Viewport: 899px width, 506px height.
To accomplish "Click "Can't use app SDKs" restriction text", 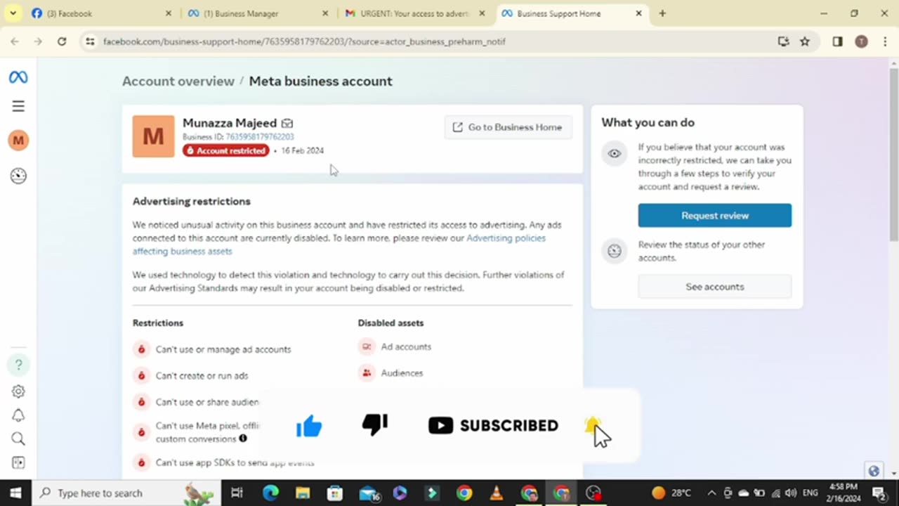I will point(235,462).
